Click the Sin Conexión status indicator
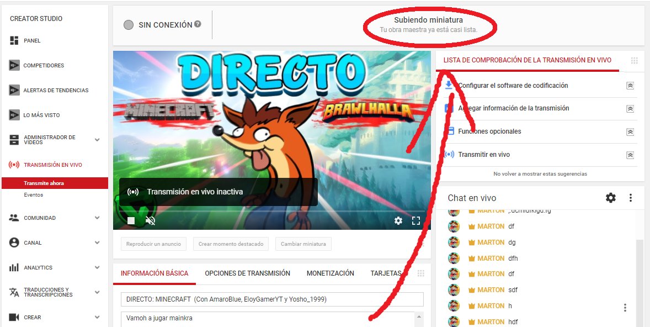Viewport: 650px width, 327px height. pyautogui.click(x=129, y=25)
